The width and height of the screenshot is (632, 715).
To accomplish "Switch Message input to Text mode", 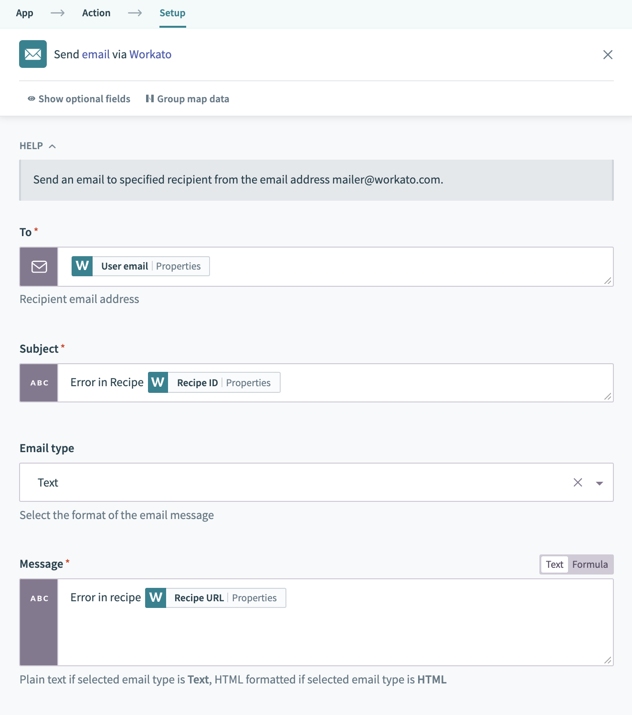I will [554, 564].
